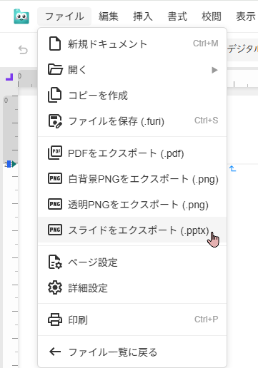Choose 新規ドキュメント from the menu
Image resolution: width=258 pixels, height=368 pixels.
(x=132, y=44)
